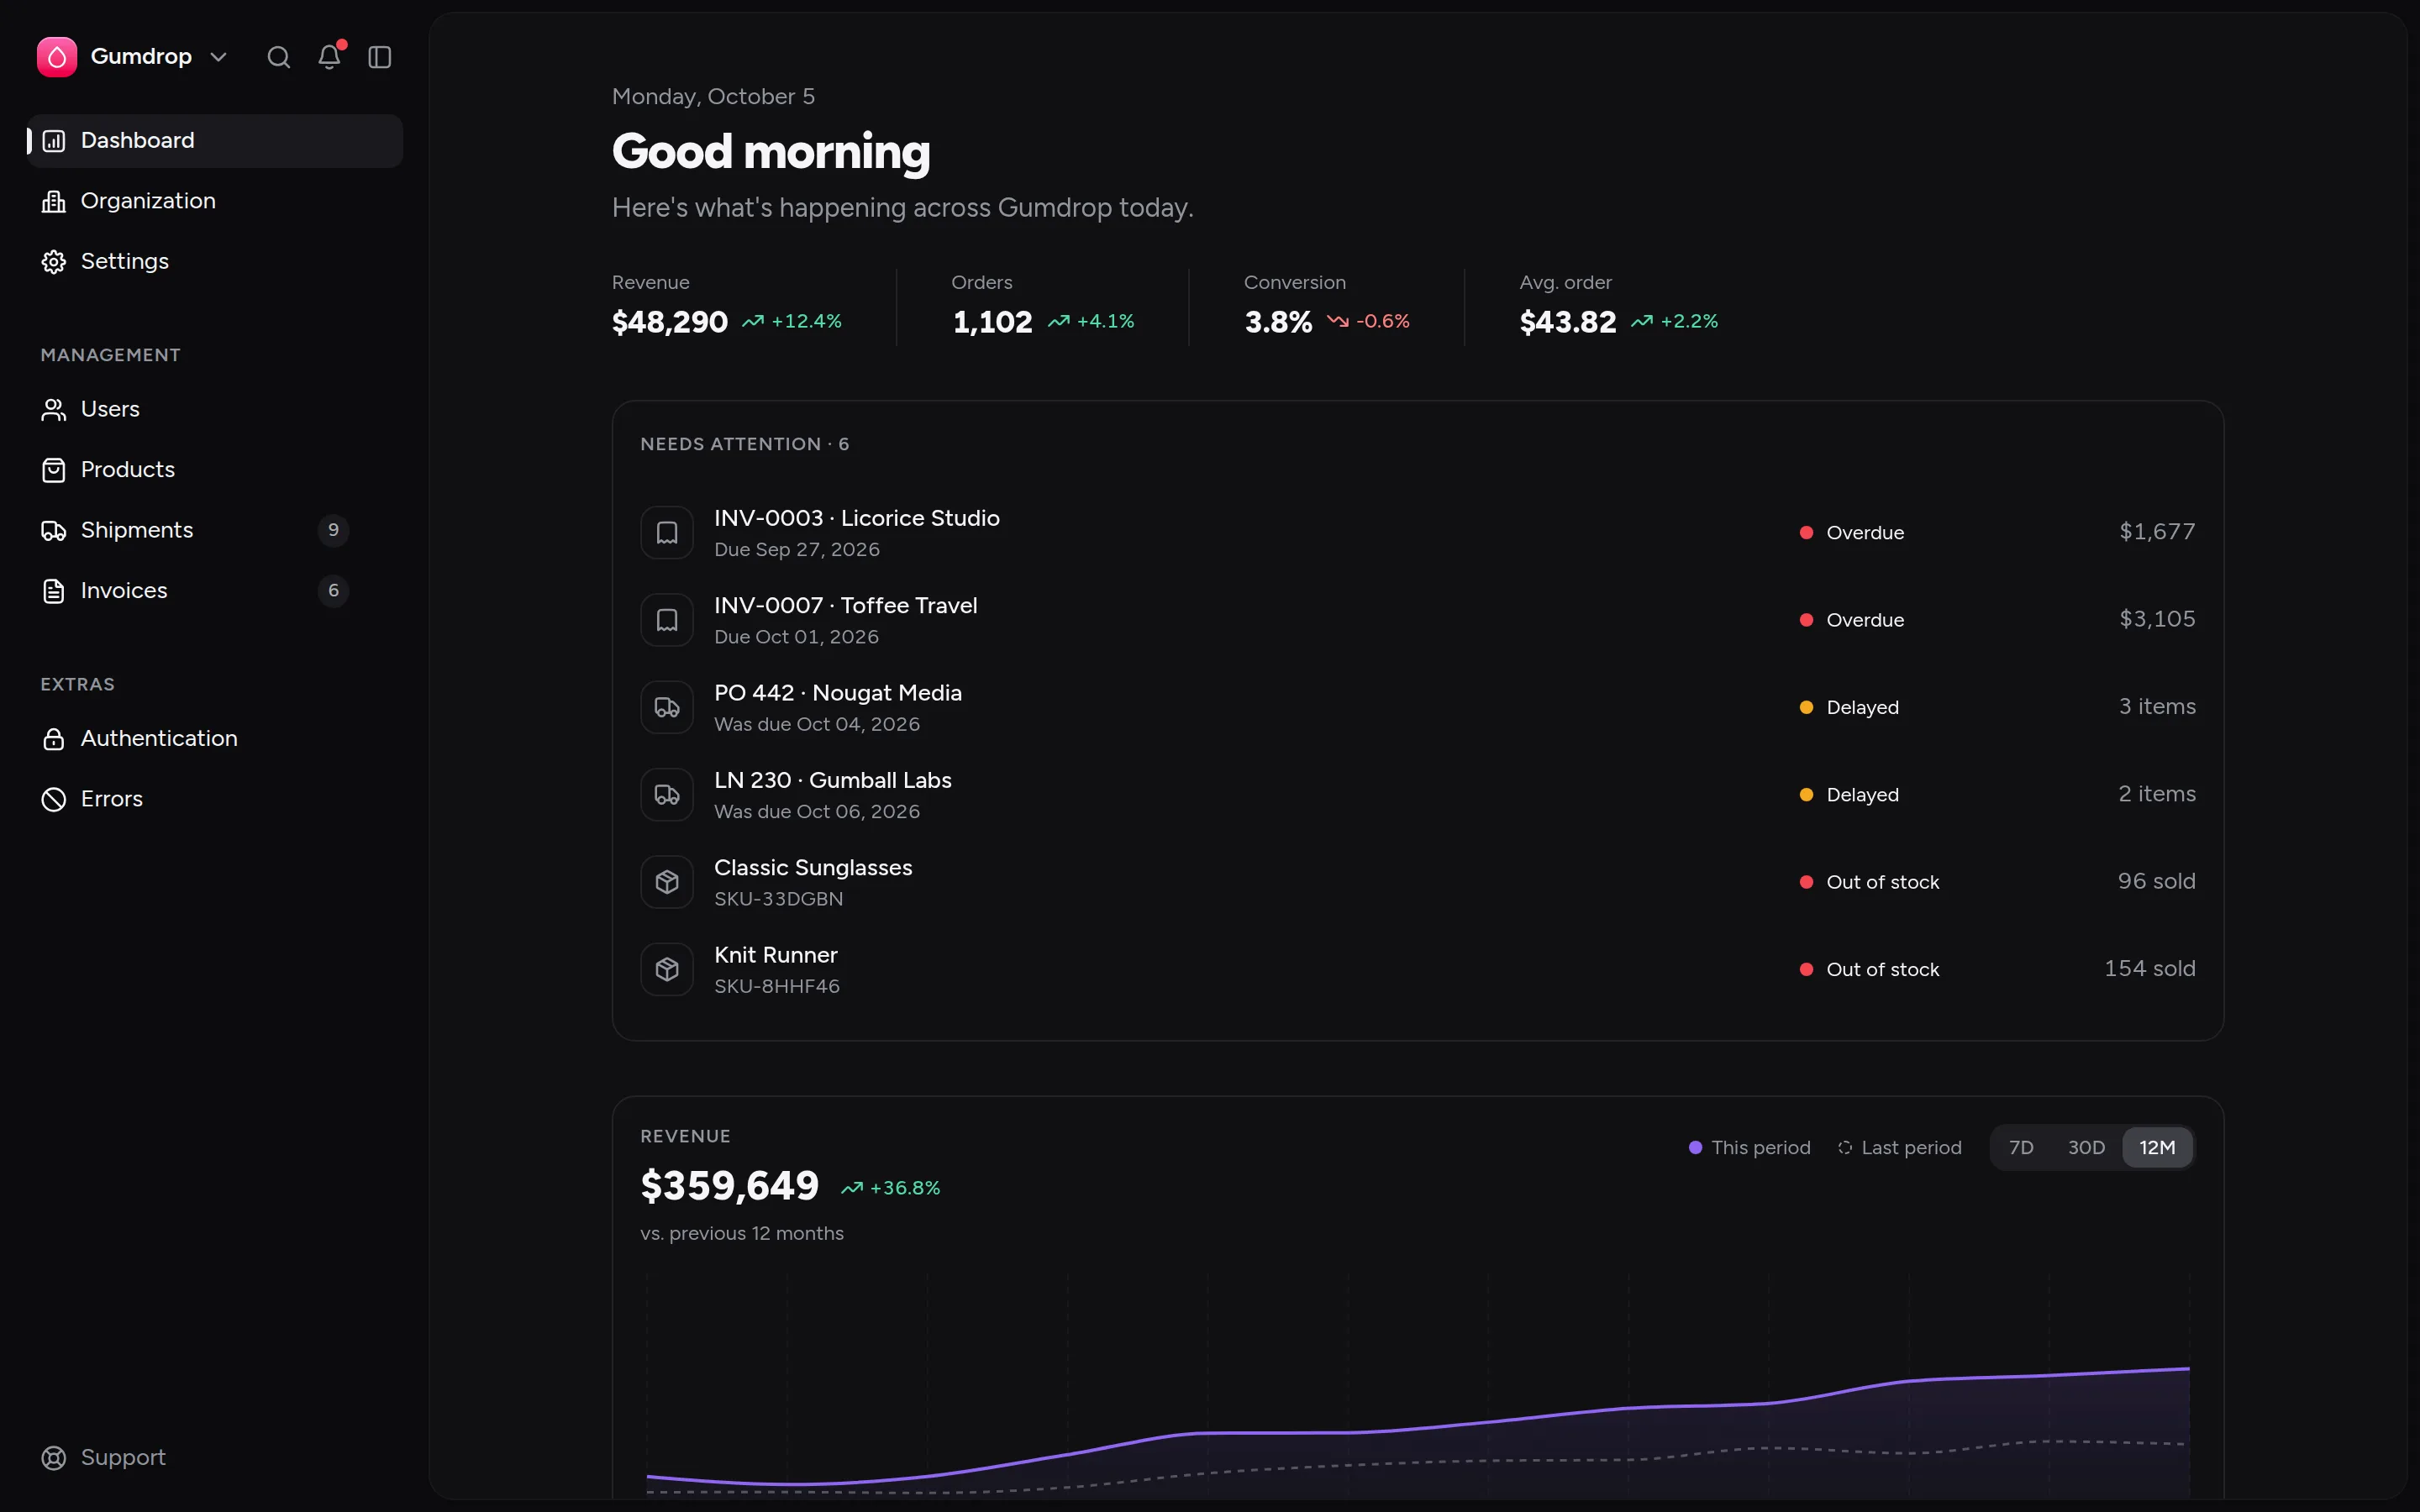The width and height of the screenshot is (2420, 1512).
Task: Click receipt icon for INV-0007 Toffee Travel
Action: 667,620
